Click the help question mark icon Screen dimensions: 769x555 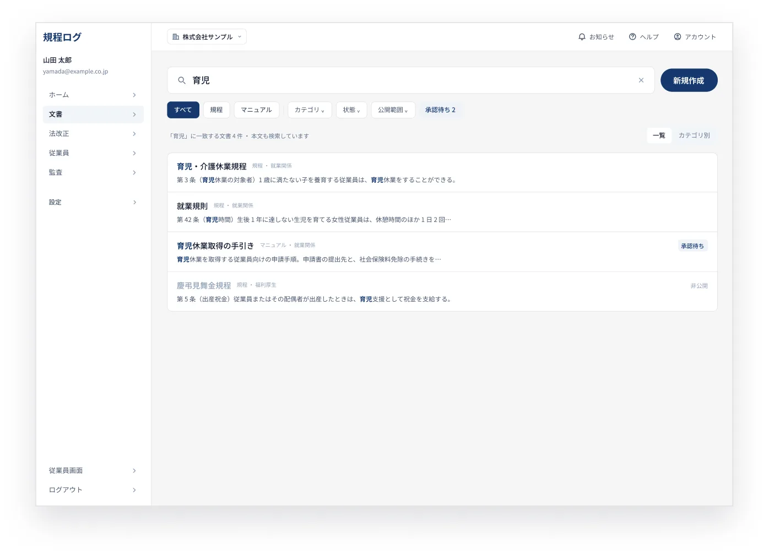pos(632,37)
